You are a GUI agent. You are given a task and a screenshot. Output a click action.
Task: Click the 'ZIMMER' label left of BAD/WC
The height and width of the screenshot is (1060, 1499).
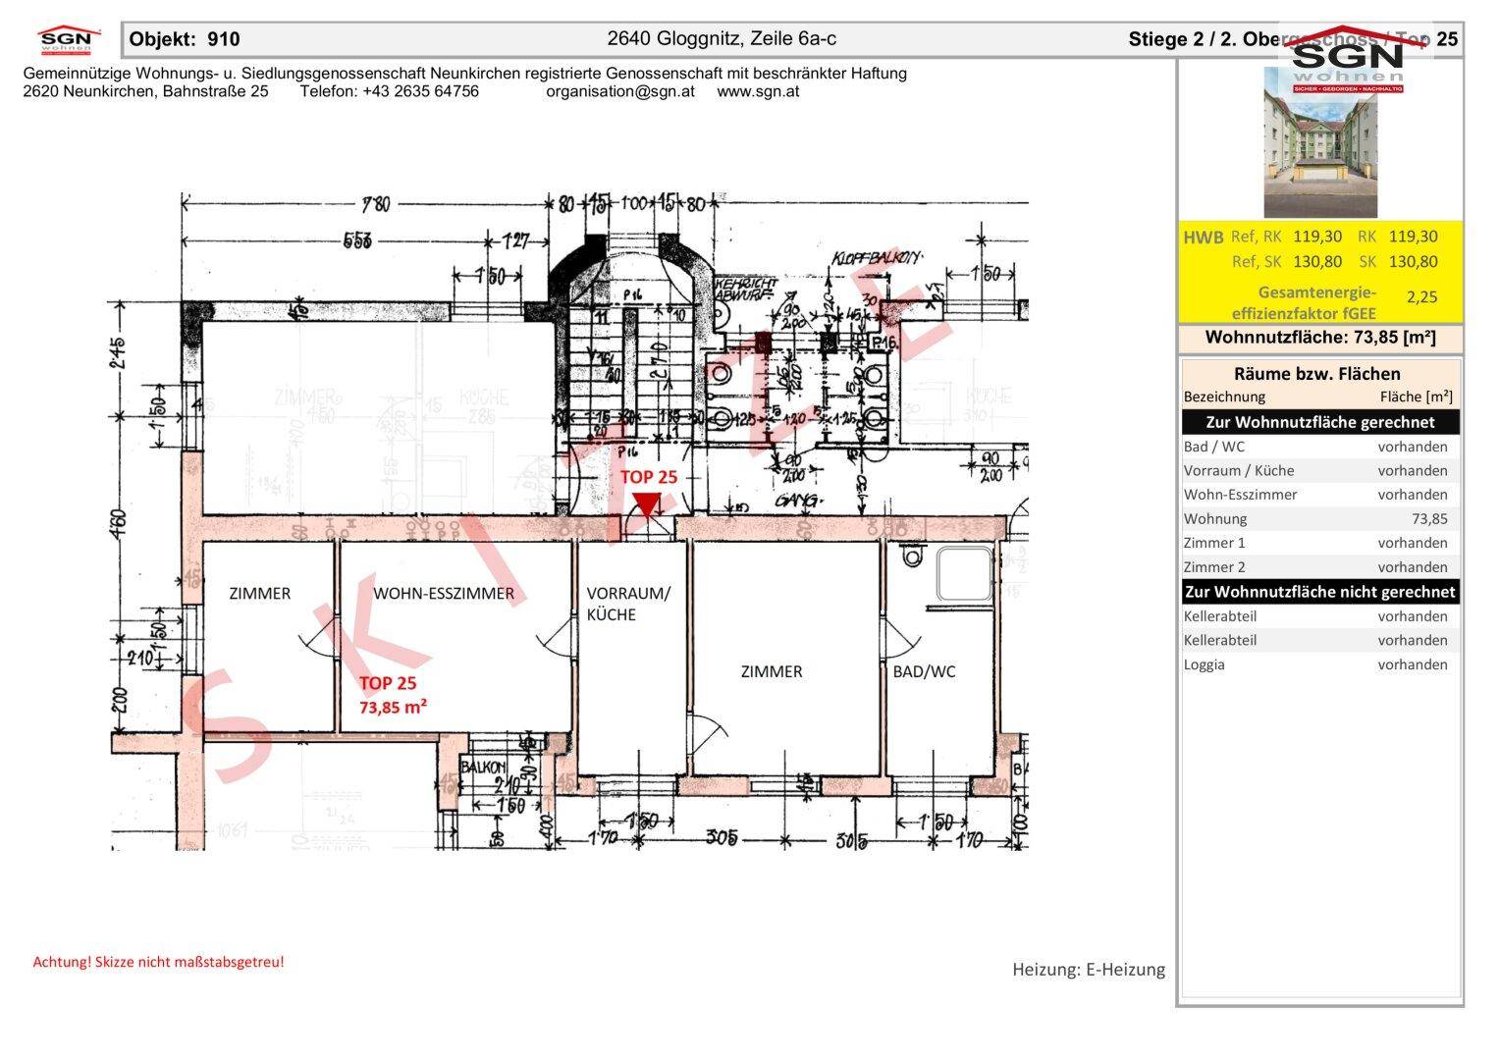(x=772, y=672)
